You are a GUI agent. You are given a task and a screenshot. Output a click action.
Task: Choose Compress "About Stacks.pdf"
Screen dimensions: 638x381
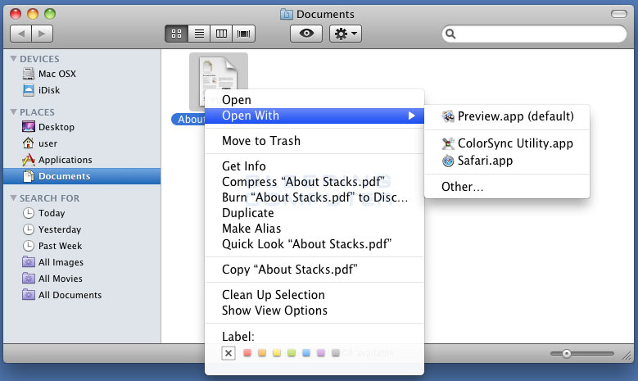(x=314, y=182)
